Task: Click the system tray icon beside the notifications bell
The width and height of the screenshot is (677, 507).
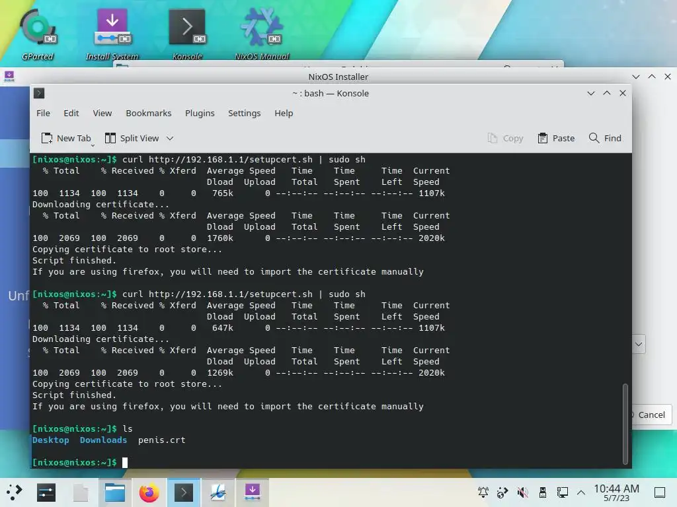Action: [x=502, y=492]
